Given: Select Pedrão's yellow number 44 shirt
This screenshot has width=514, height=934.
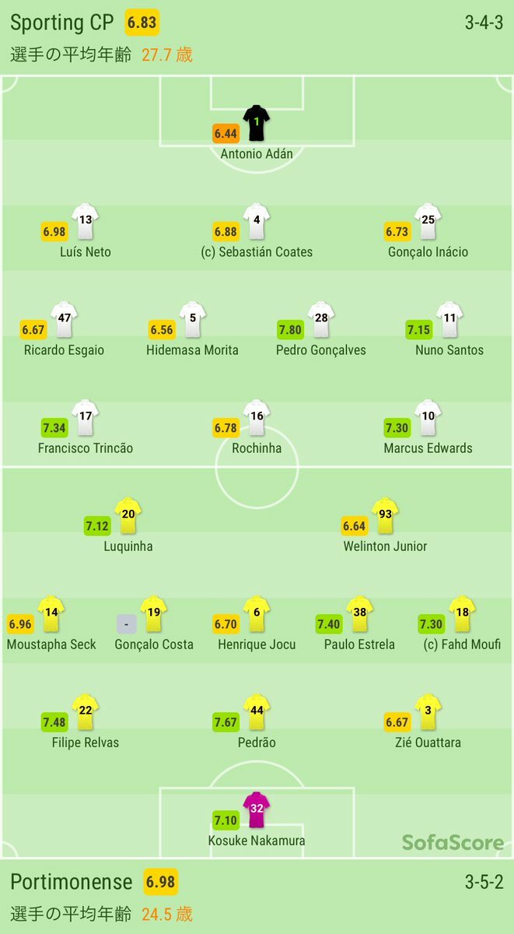Looking at the screenshot, I should pyautogui.click(x=257, y=711).
